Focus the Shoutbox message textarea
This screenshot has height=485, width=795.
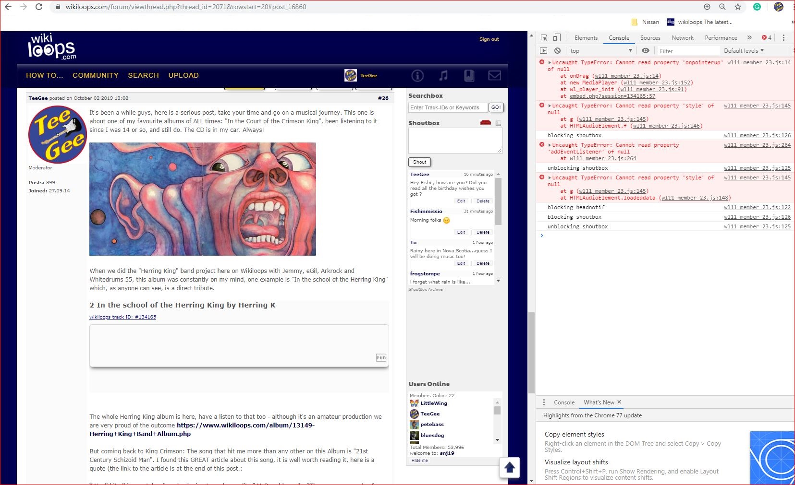pyautogui.click(x=455, y=141)
